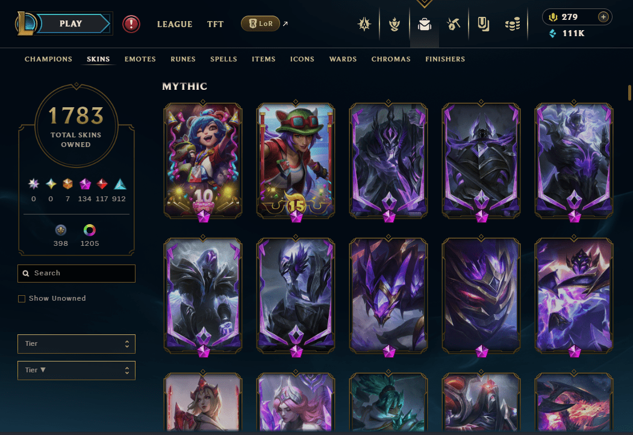This screenshot has height=435, width=633.
Task: Open the Clash trophy icon
Action: (x=394, y=24)
